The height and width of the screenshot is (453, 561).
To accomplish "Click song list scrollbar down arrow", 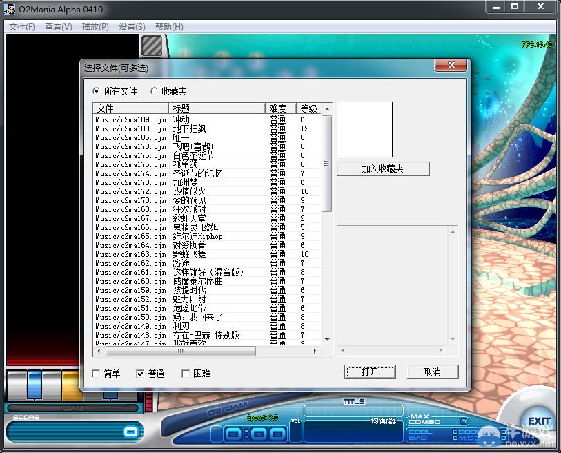I will coord(327,339).
